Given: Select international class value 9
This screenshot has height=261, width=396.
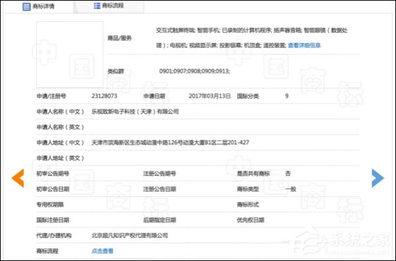Looking at the screenshot, I should (x=287, y=96).
